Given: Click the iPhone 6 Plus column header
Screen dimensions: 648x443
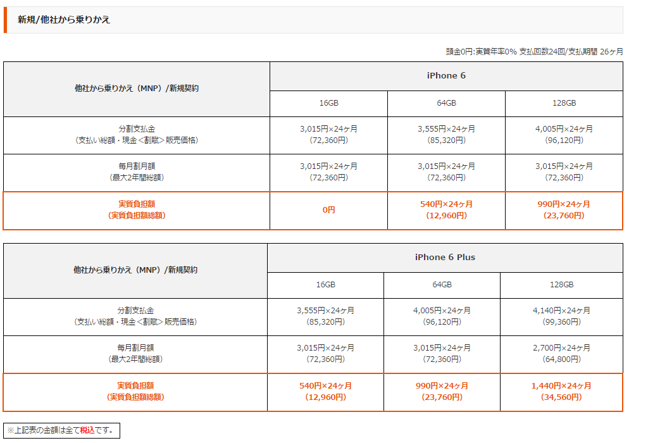Looking at the screenshot, I should pyautogui.click(x=445, y=258).
